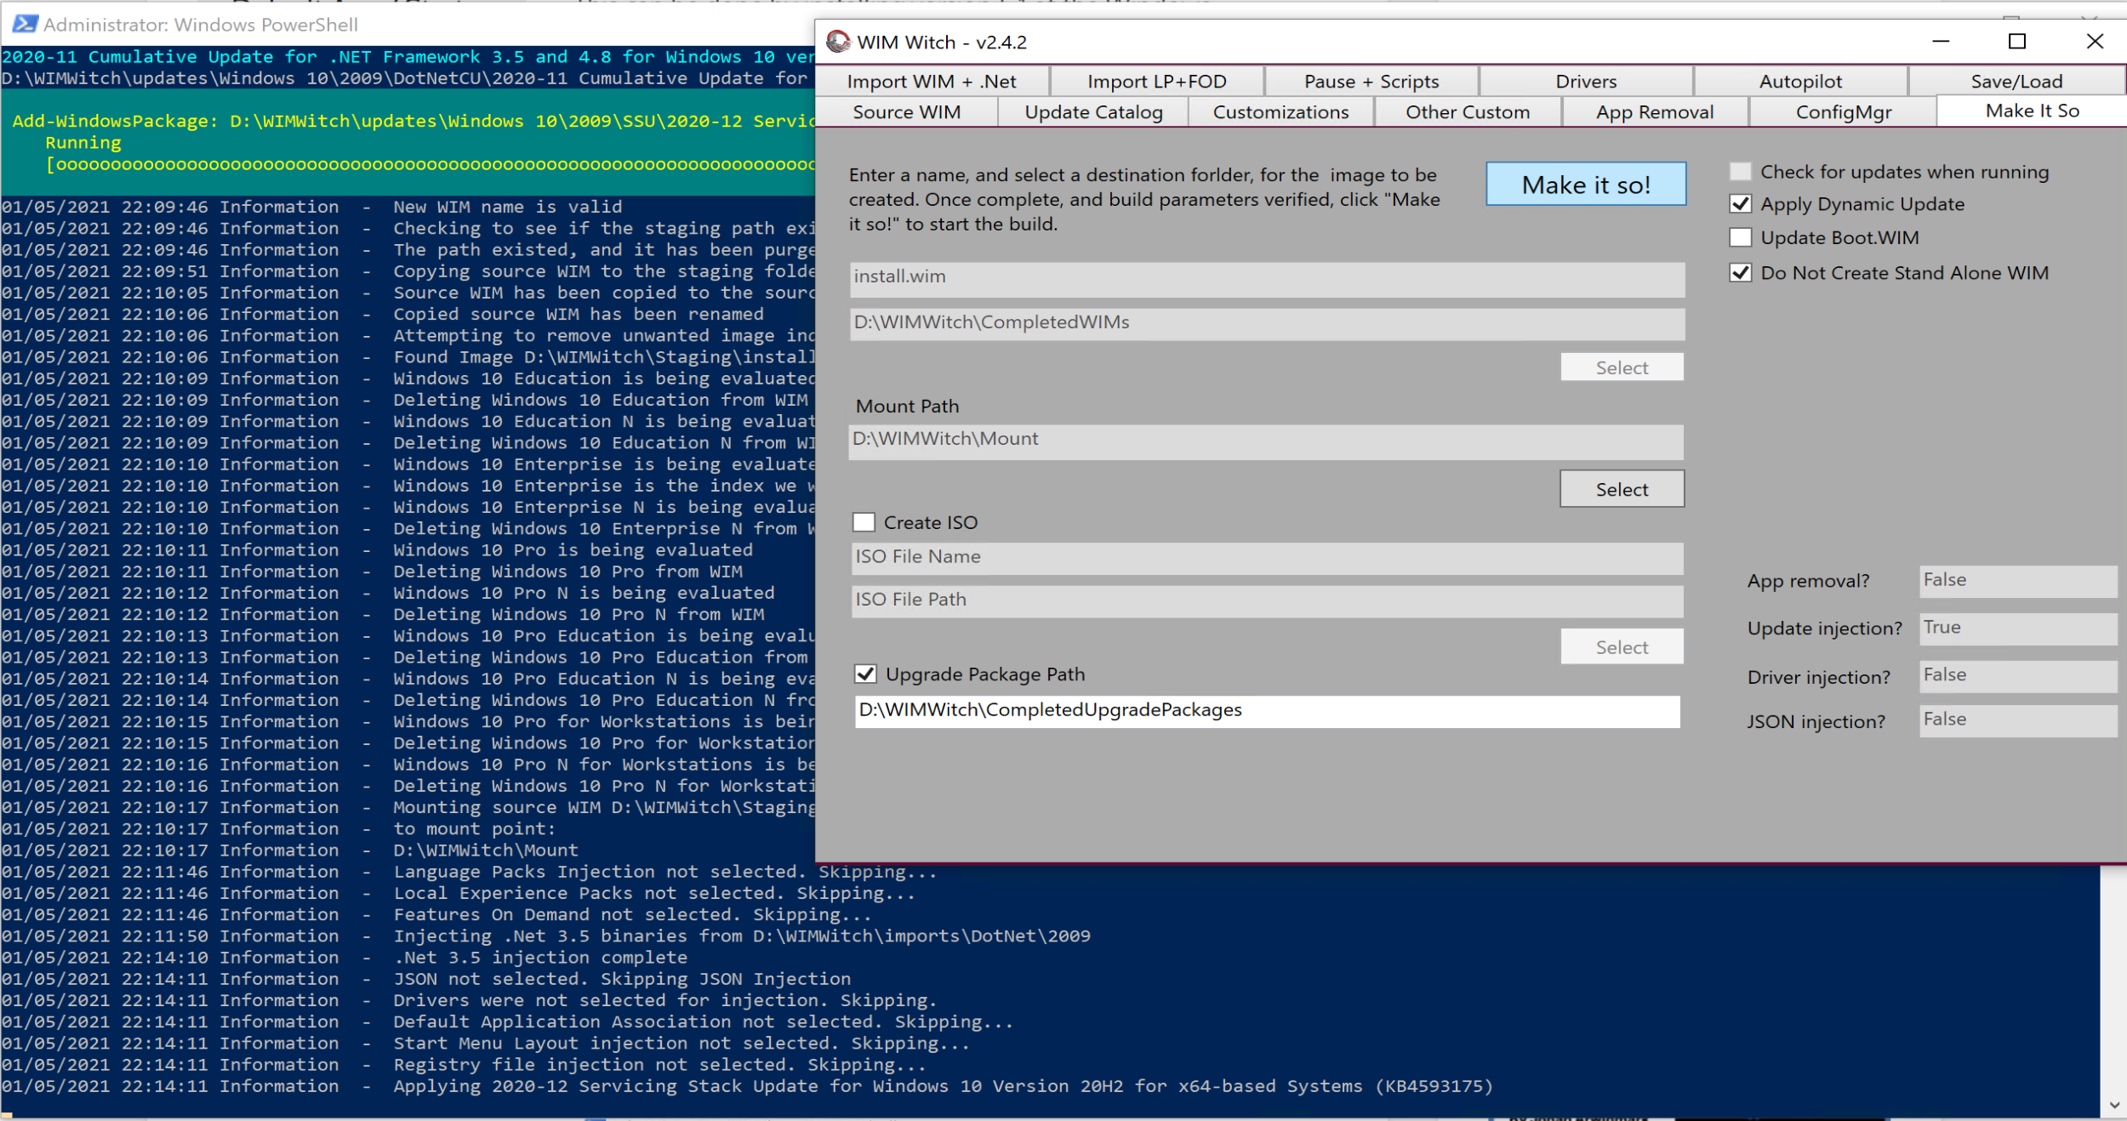Enable the Update Boot.WIM checkbox

click(x=1741, y=237)
